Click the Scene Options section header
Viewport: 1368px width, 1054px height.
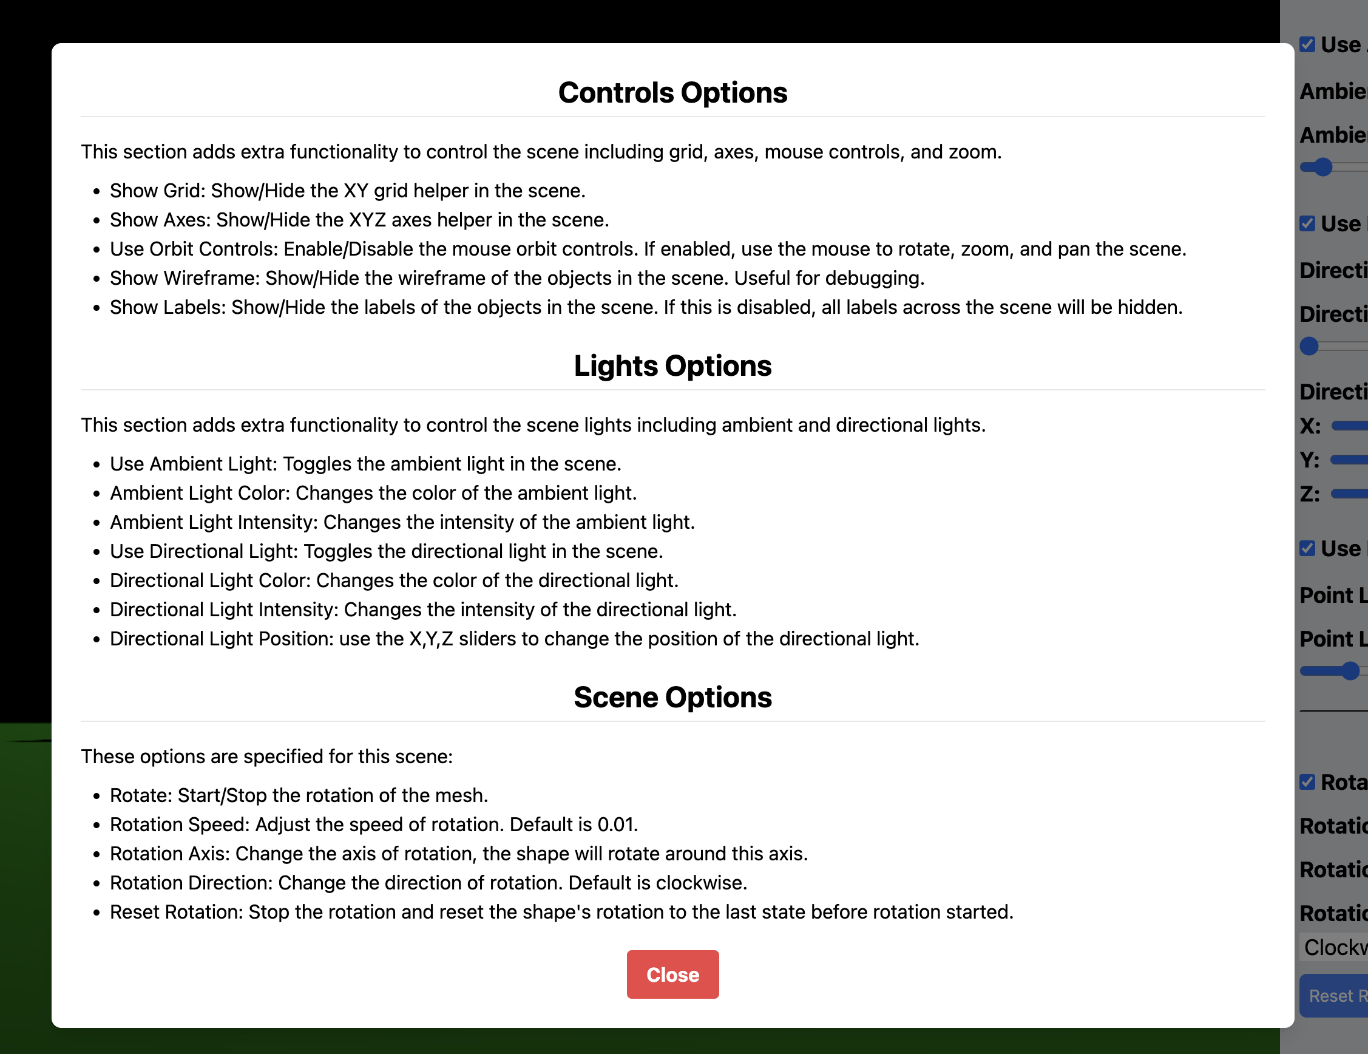pyautogui.click(x=673, y=696)
